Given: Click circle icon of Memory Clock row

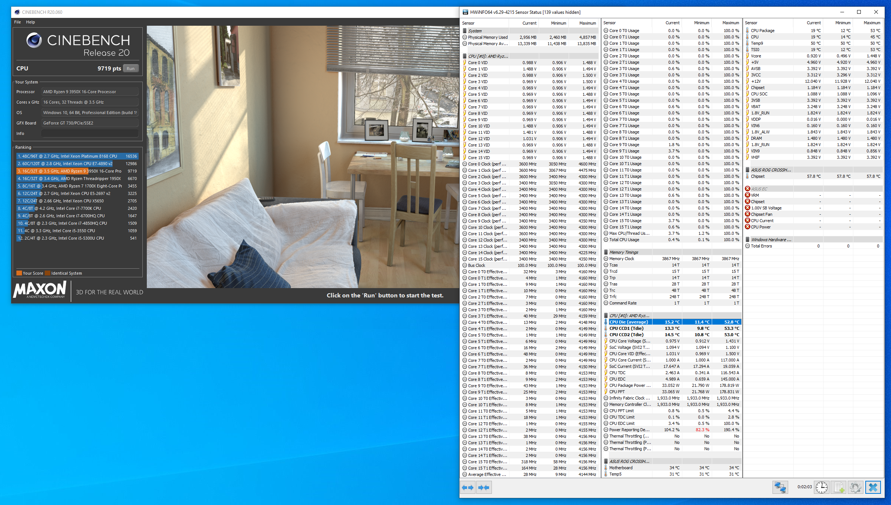Looking at the screenshot, I should (606, 259).
